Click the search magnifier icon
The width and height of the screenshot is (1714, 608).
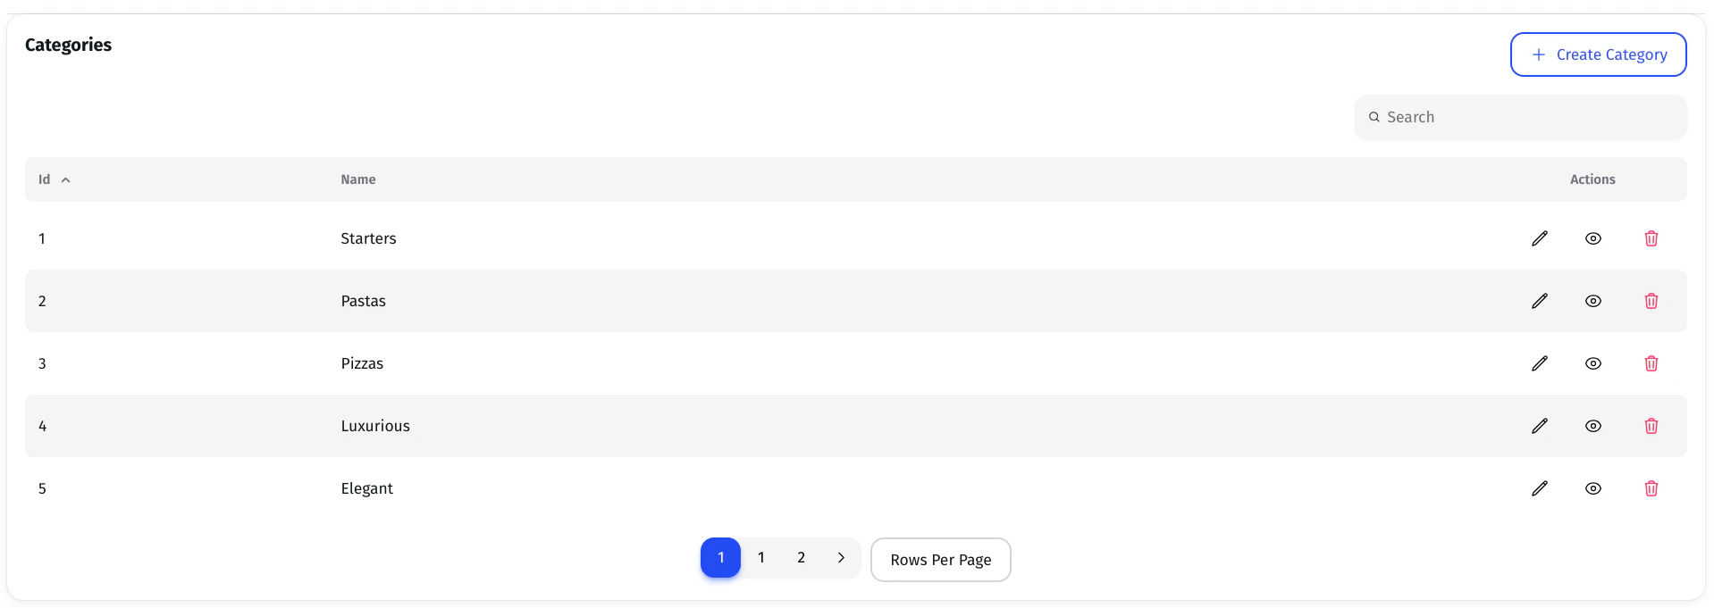click(1374, 117)
